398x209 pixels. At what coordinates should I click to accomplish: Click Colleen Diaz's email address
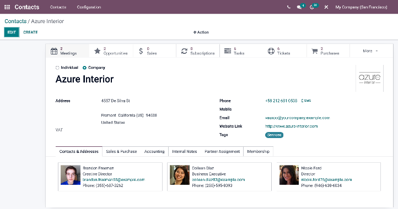tap(218, 180)
